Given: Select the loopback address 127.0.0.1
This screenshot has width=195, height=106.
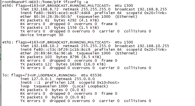Looking at the screenshot, I should (x=41, y=79).
